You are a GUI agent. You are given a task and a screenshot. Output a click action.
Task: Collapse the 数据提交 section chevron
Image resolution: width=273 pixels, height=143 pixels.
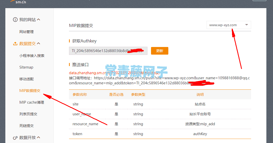point(39,43)
